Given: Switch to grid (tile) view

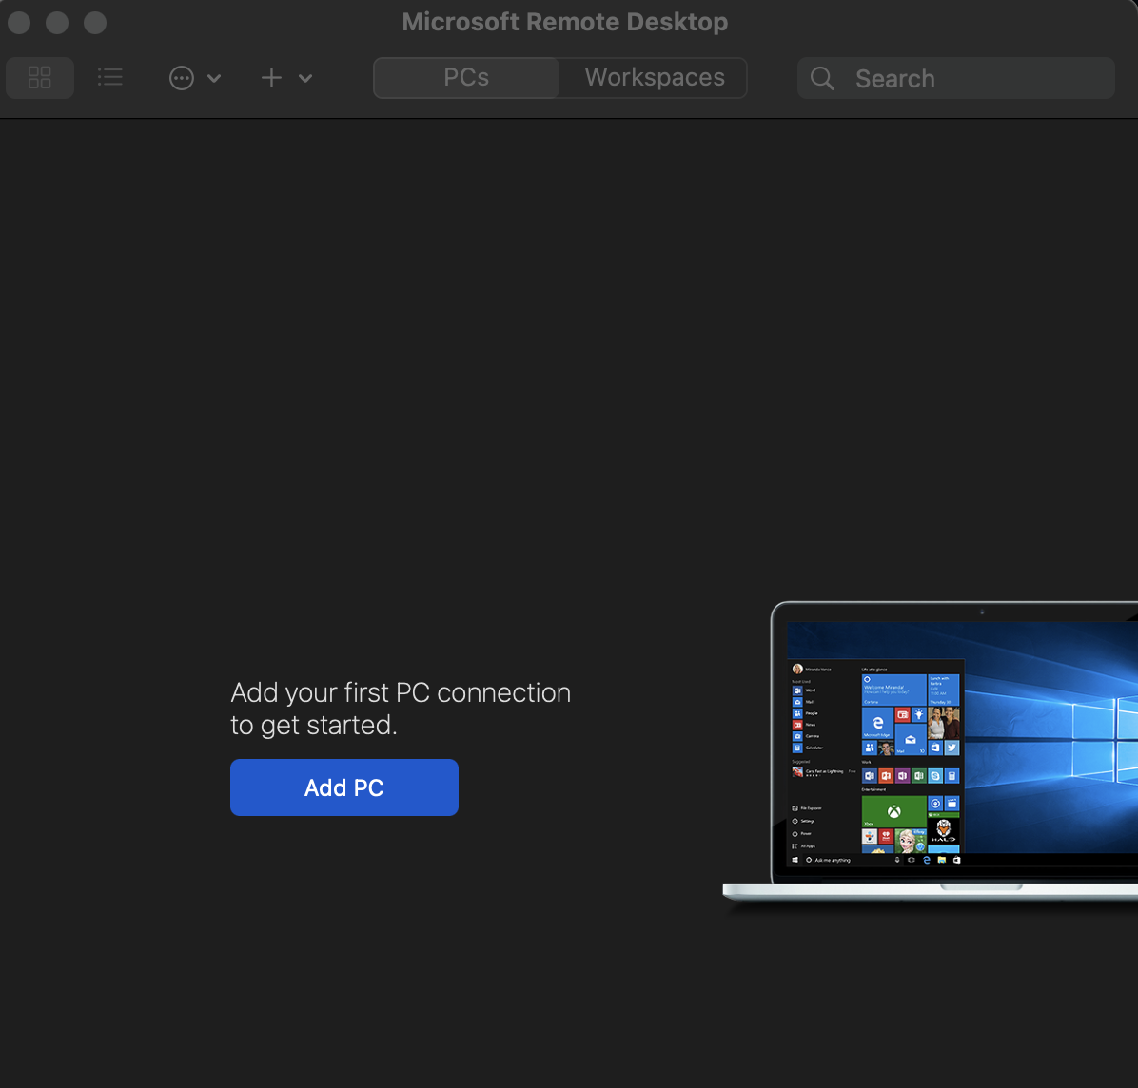Looking at the screenshot, I should click(x=40, y=78).
